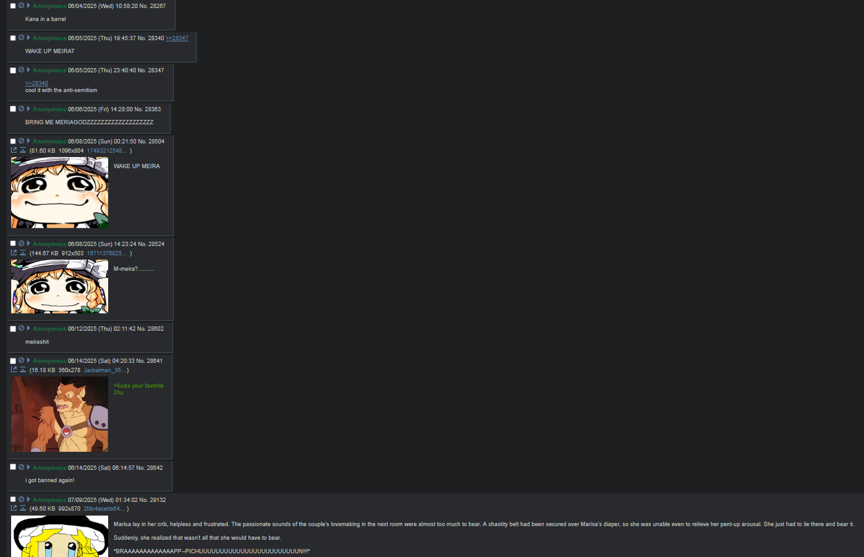Expand the Jackalman cartoon thumbnail
The width and height of the screenshot is (864, 557).
[x=59, y=414]
